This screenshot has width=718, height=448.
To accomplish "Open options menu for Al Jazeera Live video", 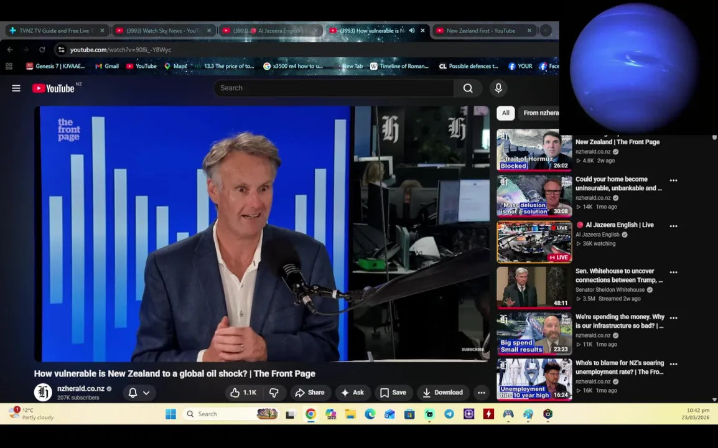I will point(674,226).
